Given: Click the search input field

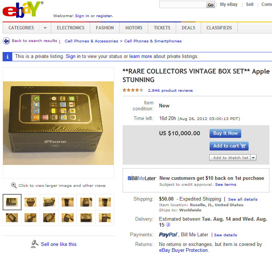Looking at the screenshot, I should [x=183, y=4].
